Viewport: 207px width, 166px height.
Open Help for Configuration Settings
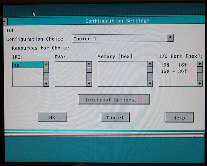[179, 117]
